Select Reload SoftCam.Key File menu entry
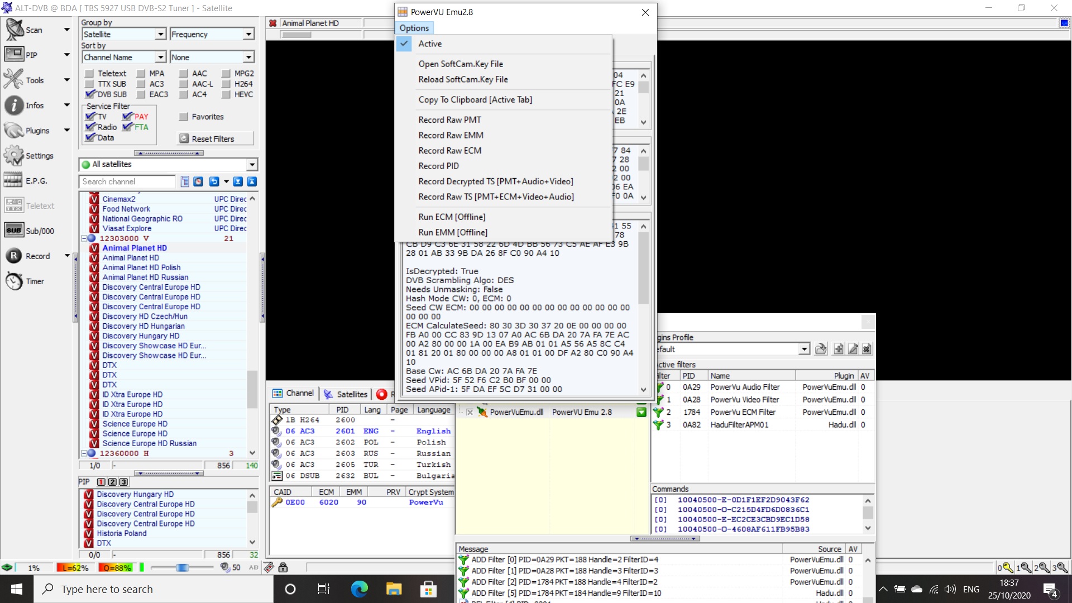Image resolution: width=1072 pixels, height=603 pixels. pyautogui.click(x=463, y=79)
